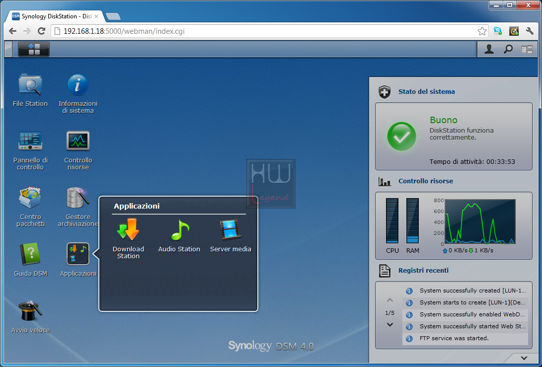Image resolution: width=542 pixels, height=367 pixels.
Task: Open Controllo risorse widget title
Action: click(x=426, y=181)
